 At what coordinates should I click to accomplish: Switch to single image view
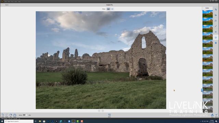(108, 9)
